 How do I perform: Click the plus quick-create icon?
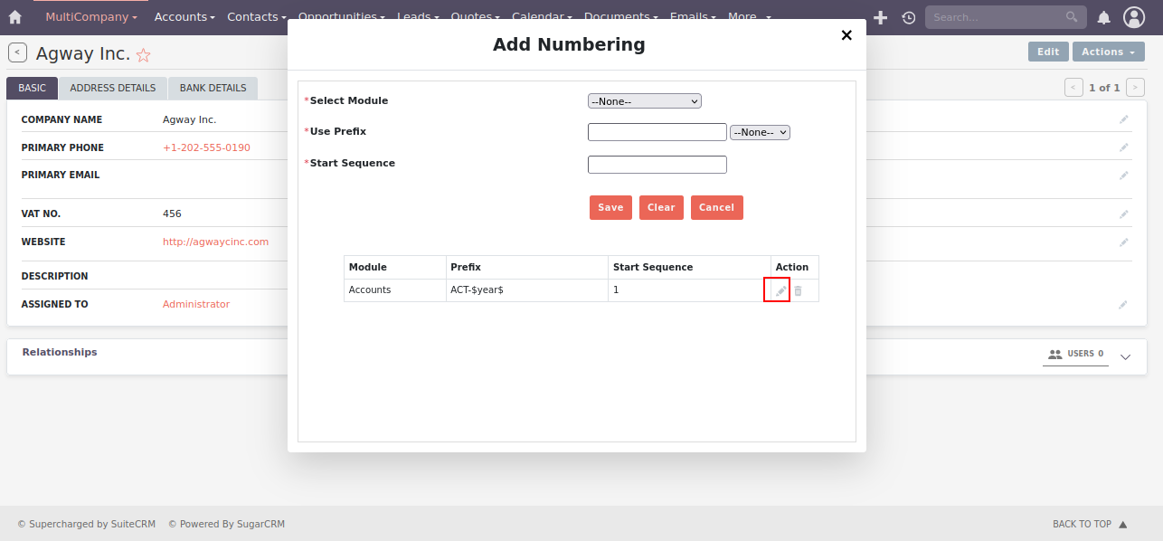880,17
